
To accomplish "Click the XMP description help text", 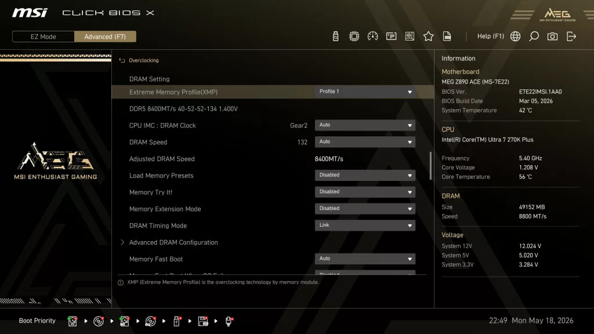I will click(x=223, y=282).
